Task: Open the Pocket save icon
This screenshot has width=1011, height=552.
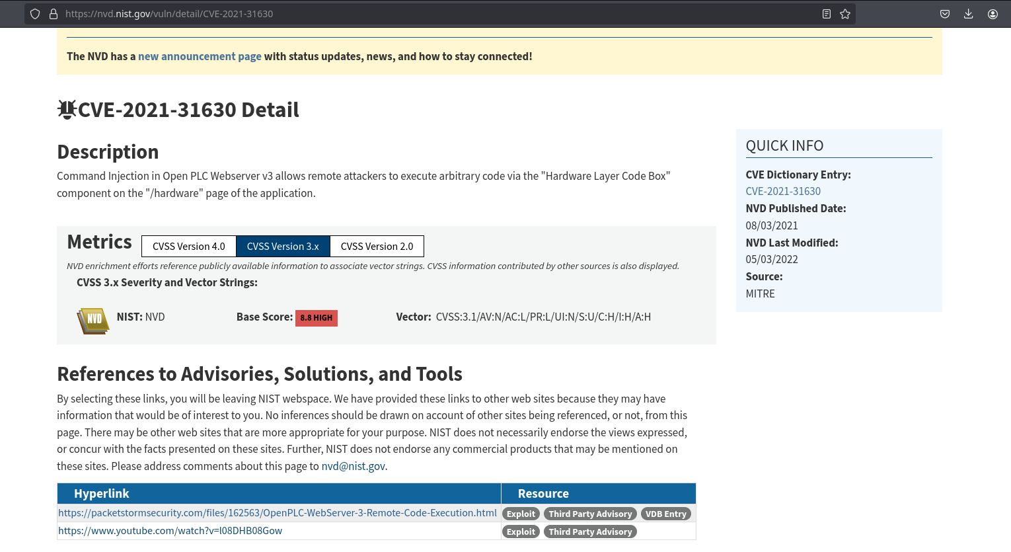Action: (945, 14)
